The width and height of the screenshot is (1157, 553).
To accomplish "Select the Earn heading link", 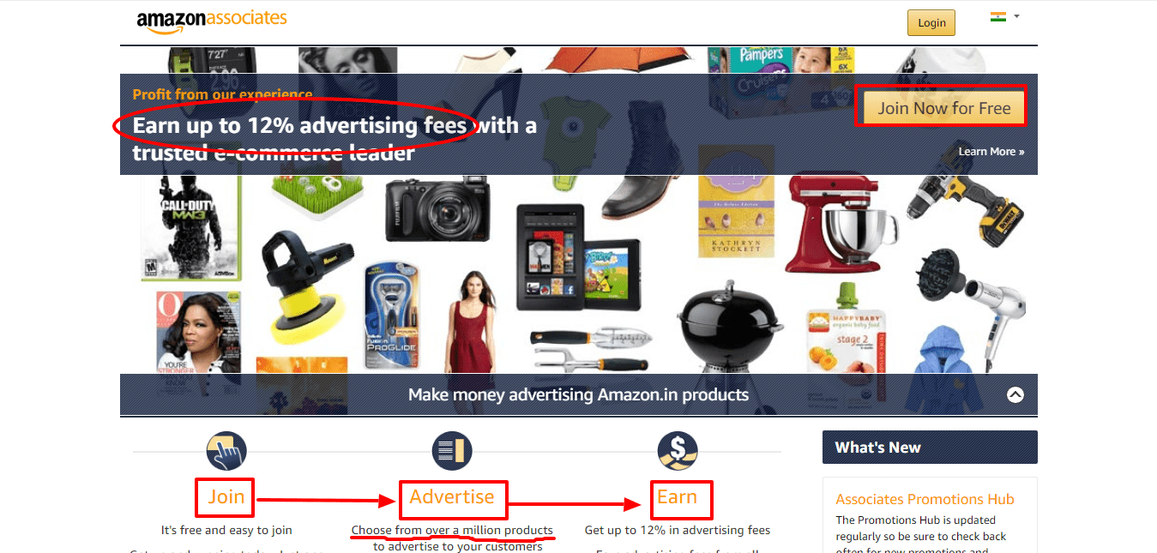I will pos(678,497).
